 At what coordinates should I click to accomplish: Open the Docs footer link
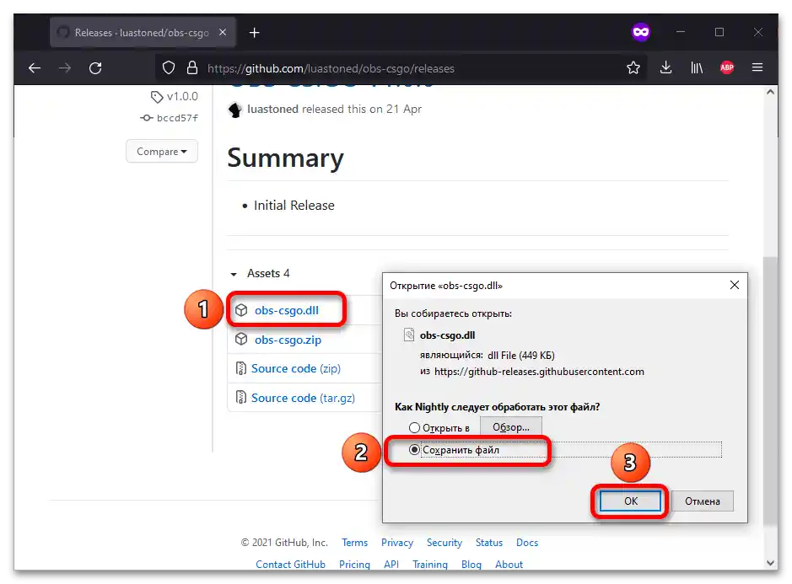tap(527, 543)
